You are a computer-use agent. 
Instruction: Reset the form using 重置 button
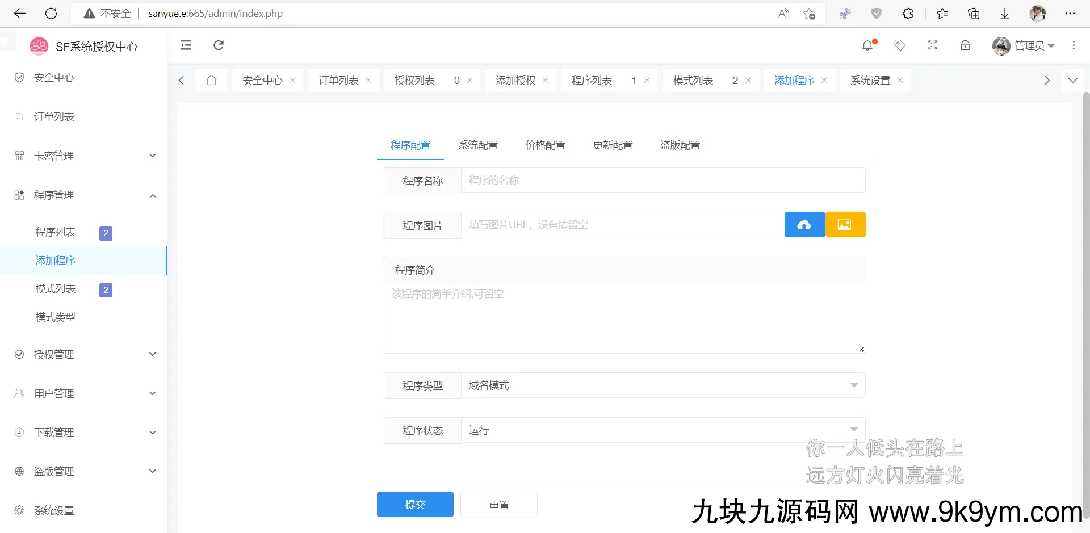499,504
